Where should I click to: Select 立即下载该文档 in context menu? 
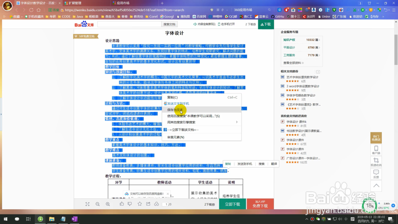coord(201,130)
